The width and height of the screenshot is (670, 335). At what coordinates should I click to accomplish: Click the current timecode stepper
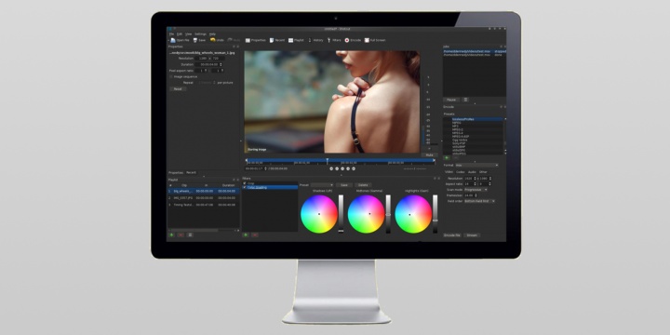(265, 168)
